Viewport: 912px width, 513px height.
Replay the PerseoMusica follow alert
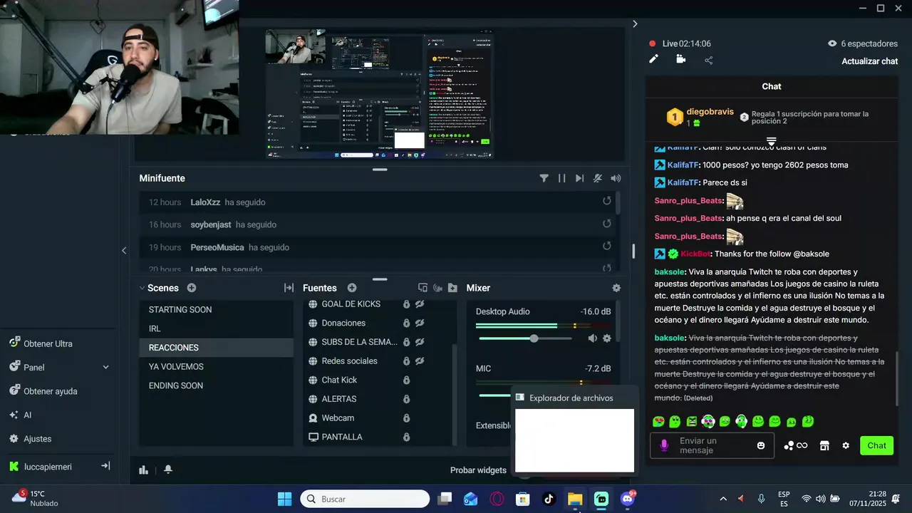click(607, 247)
